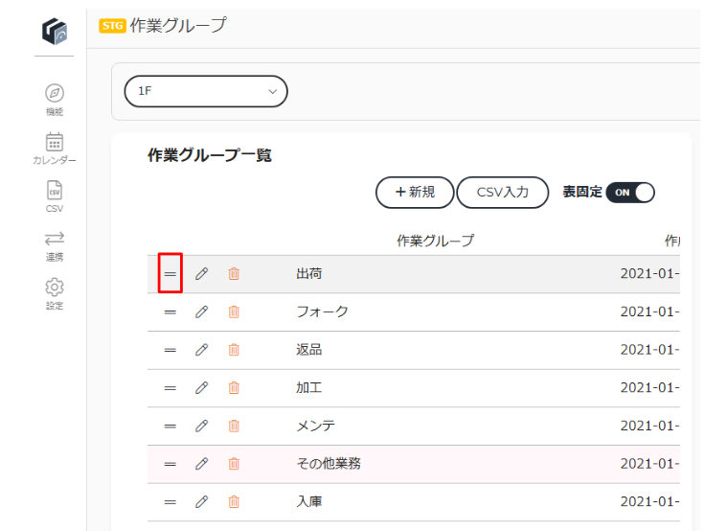Edit the その他業務 row with pencil
Screen dimensions: 704x531
pos(201,464)
